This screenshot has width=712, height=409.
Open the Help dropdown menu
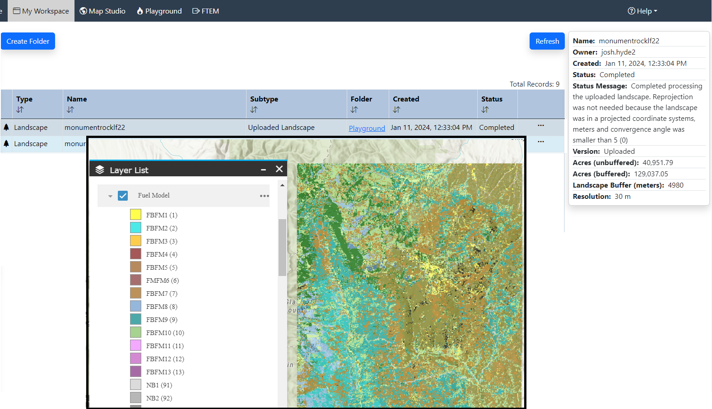click(x=642, y=11)
